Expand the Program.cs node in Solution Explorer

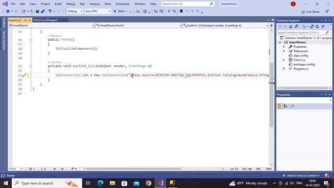(284, 69)
